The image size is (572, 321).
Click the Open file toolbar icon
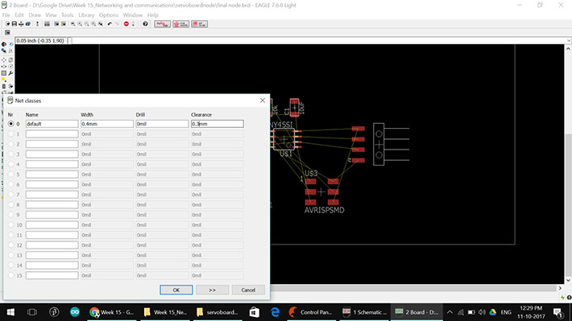(x=8, y=23)
